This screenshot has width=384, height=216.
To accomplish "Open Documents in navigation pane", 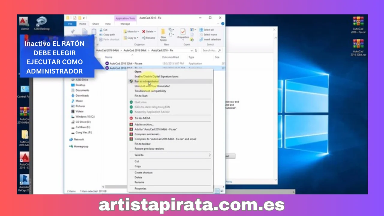I will point(80,90).
